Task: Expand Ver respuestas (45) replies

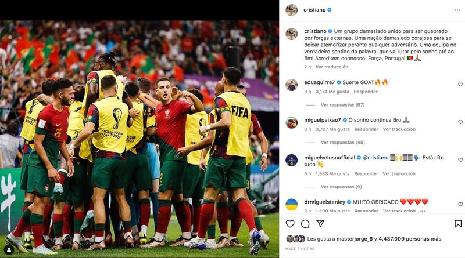Action: pyautogui.click(x=342, y=142)
